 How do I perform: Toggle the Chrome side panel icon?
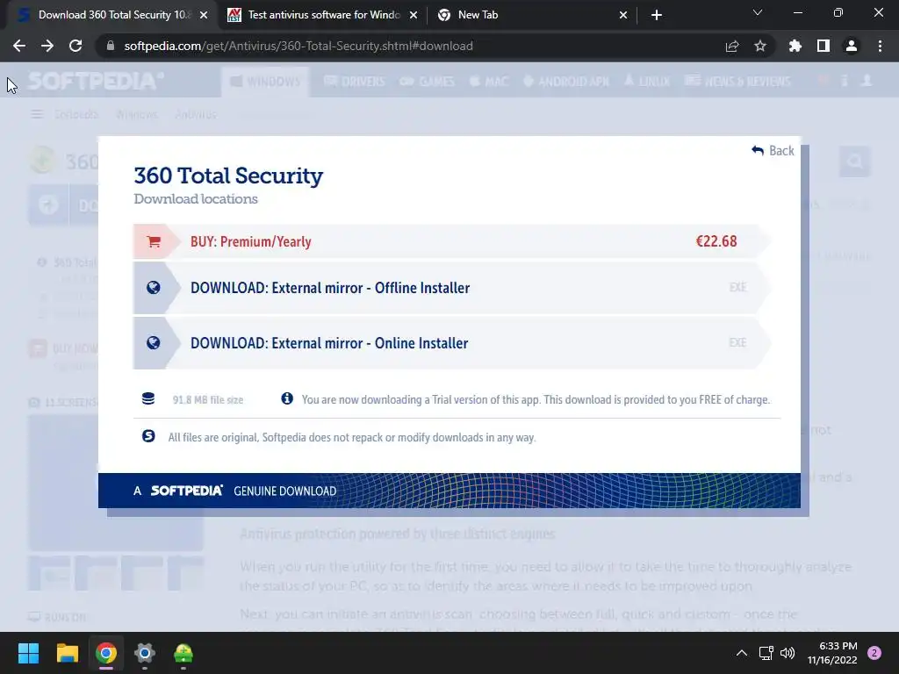pos(823,46)
